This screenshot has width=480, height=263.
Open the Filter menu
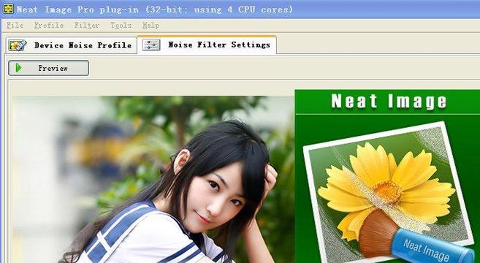tap(87, 26)
